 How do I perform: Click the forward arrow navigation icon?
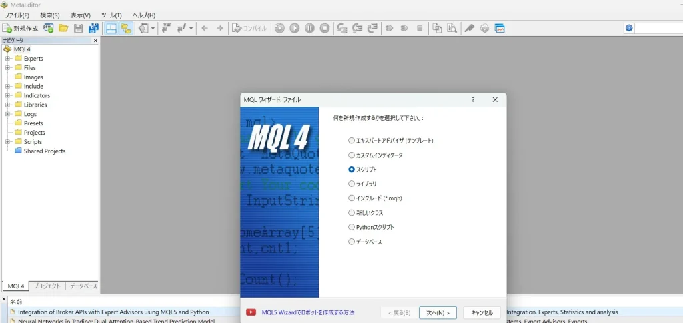point(219,28)
